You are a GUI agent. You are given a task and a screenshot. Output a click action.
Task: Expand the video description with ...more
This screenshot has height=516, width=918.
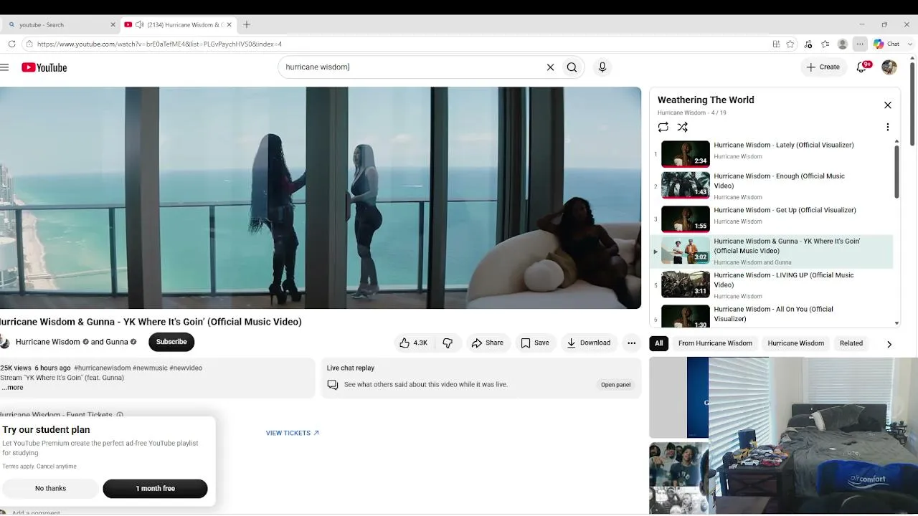[13, 387]
